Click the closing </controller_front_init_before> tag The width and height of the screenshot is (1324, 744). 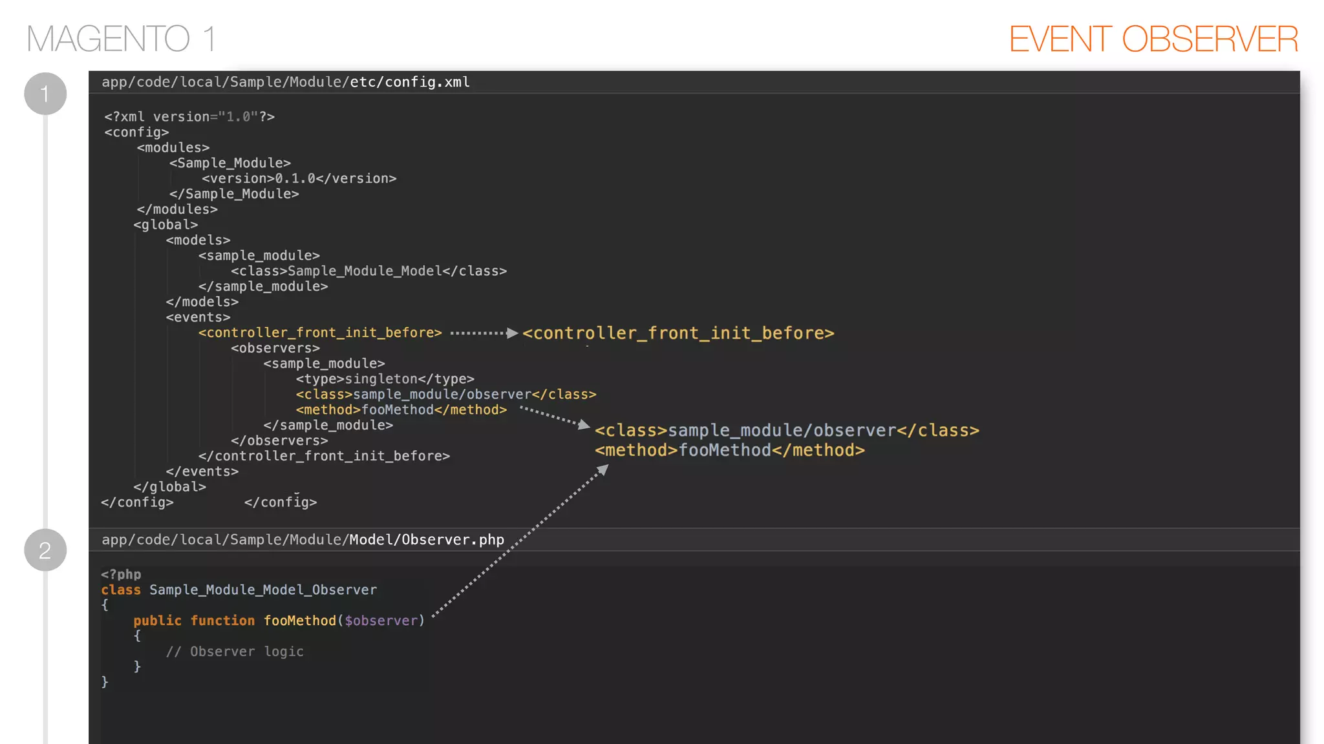pyautogui.click(x=324, y=456)
